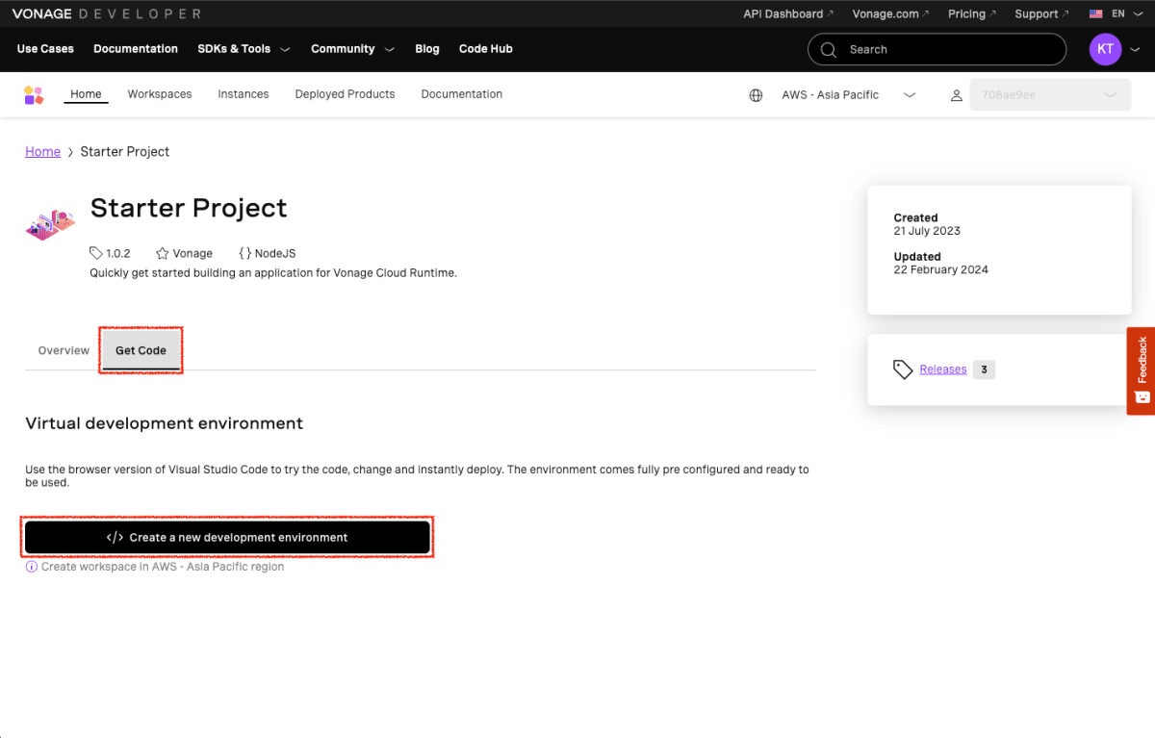The image size is (1155, 738).
Task: Visit Vonage.com link
Action: [890, 13]
